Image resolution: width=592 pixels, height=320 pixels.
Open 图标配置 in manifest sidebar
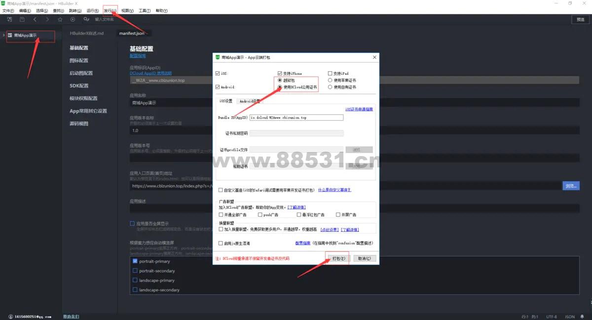coord(79,61)
